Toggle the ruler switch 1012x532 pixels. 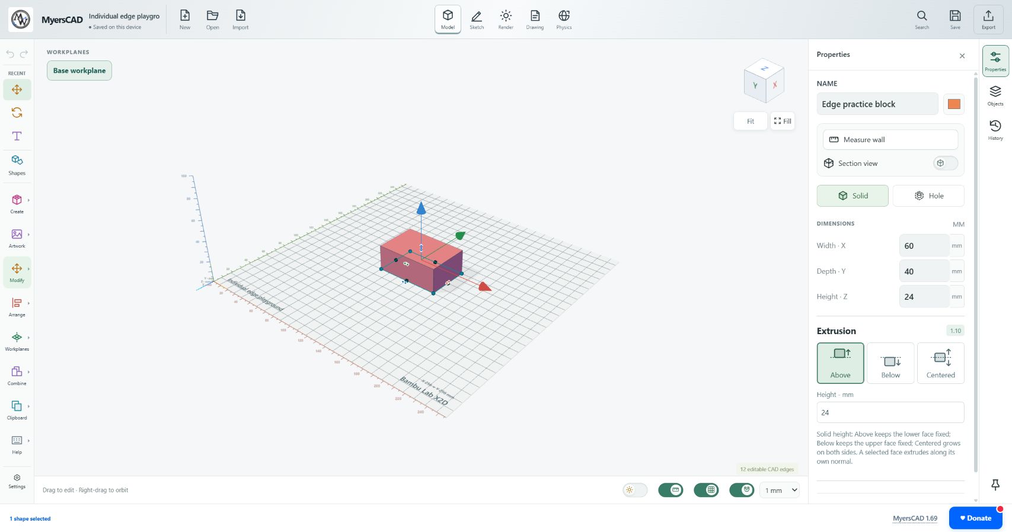tap(671, 490)
